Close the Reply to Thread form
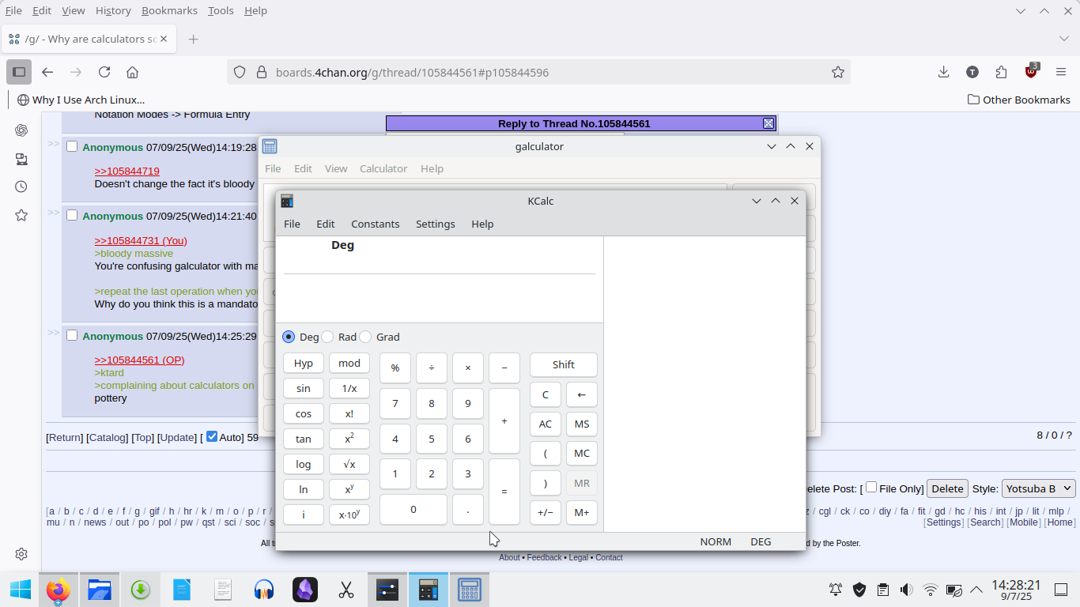 point(768,123)
